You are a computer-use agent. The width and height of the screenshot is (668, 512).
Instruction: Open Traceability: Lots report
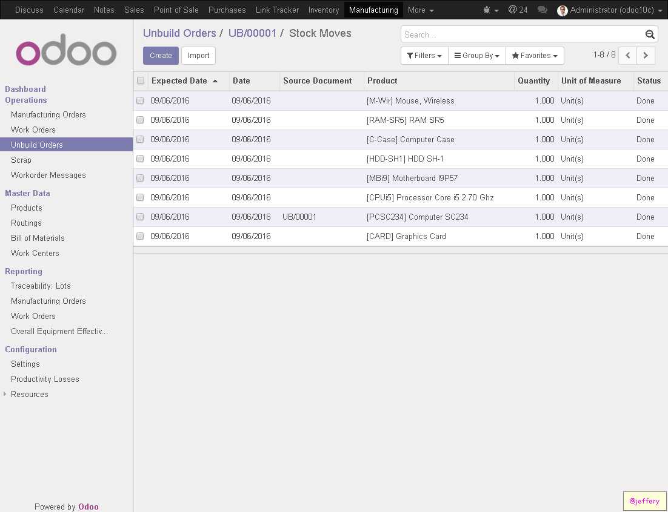pos(41,286)
